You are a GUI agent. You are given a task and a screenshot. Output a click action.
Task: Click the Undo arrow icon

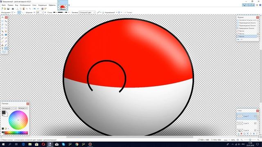pos(34,9)
